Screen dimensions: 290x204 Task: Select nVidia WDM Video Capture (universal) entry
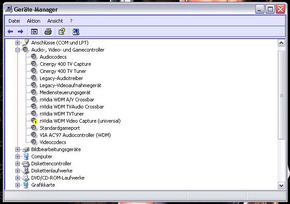pyautogui.click(x=80, y=121)
